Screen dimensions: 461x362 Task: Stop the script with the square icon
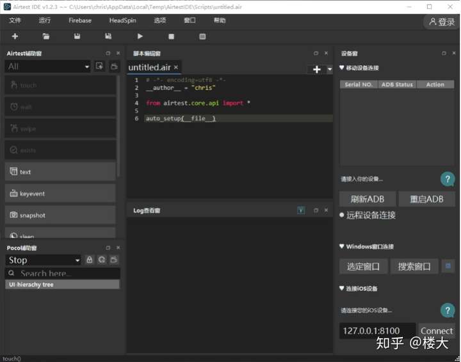tap(171, 36)
